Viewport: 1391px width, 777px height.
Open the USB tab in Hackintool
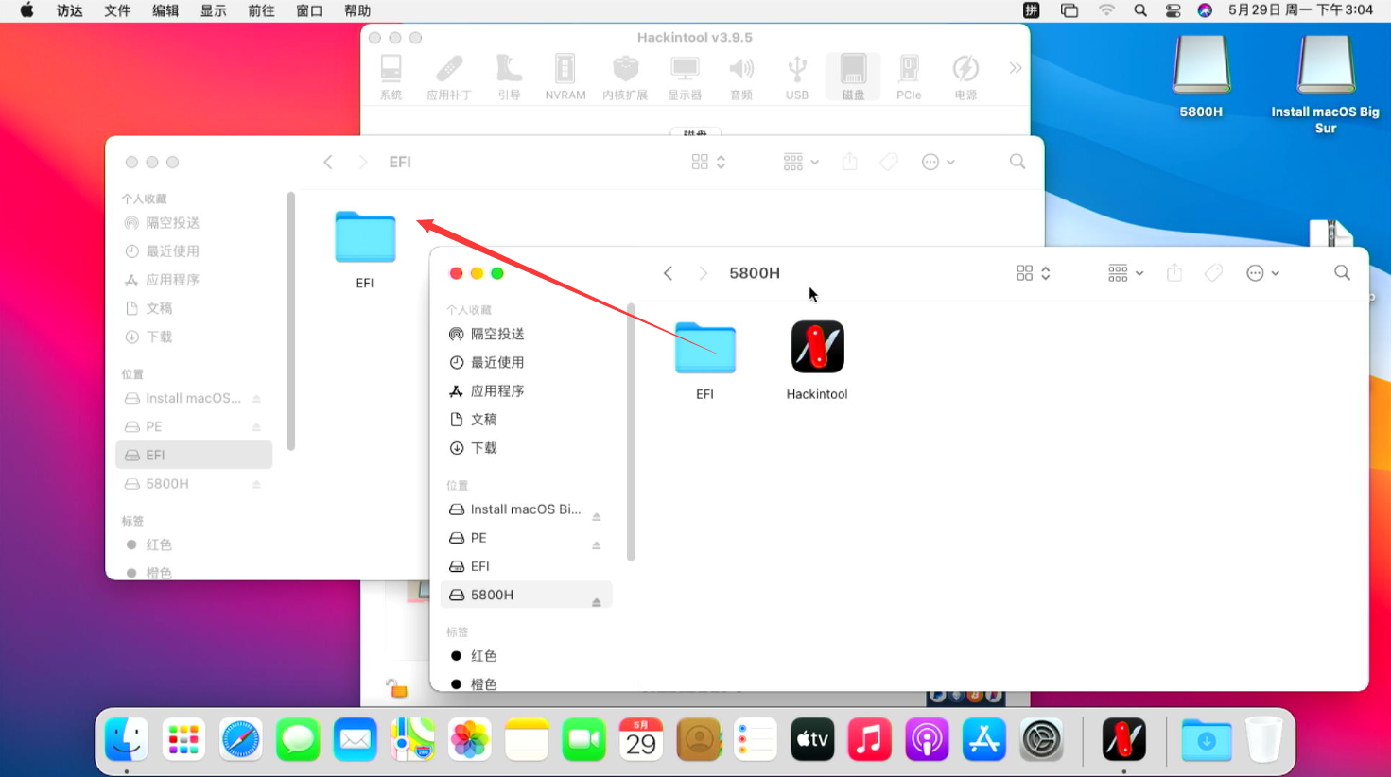coord(797,77)
